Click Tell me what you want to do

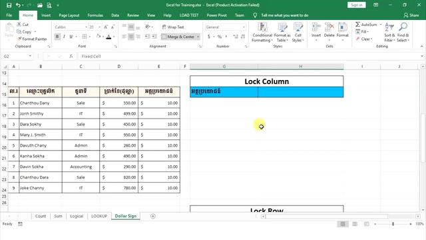284,15
